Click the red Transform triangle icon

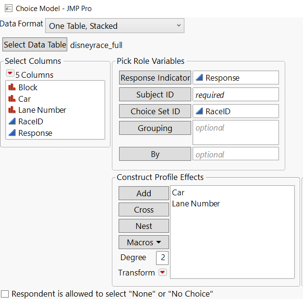click(x=162, y=273)
